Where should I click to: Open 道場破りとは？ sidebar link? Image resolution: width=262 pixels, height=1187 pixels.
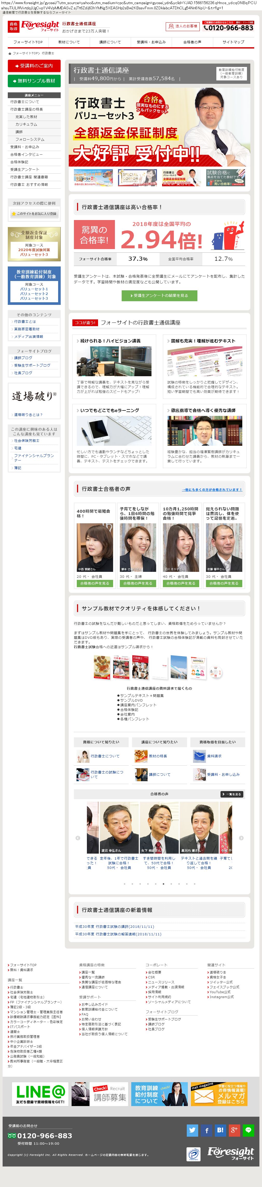click(28, 415)
